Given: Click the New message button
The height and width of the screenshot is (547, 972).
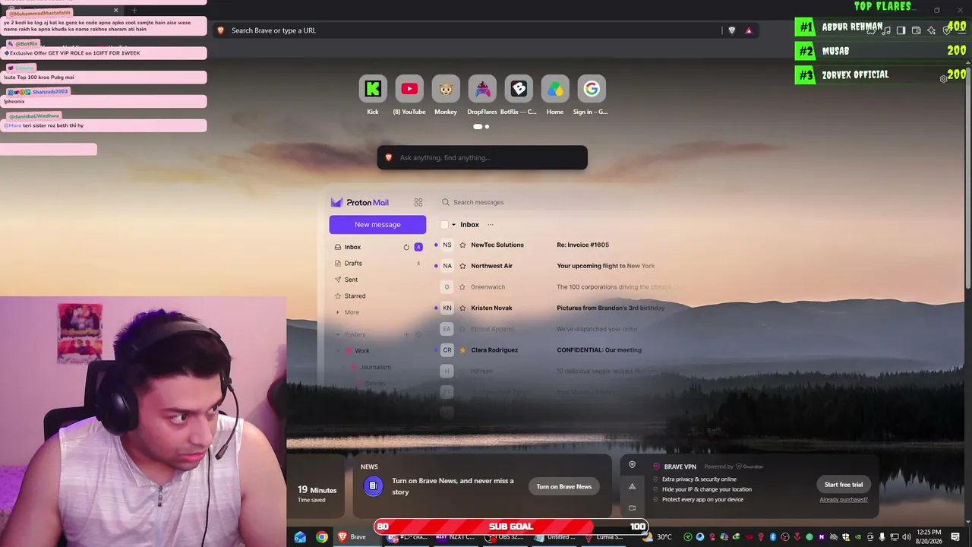Looking at the screenshot, I should pyautogui.click(x=377, y=224).
